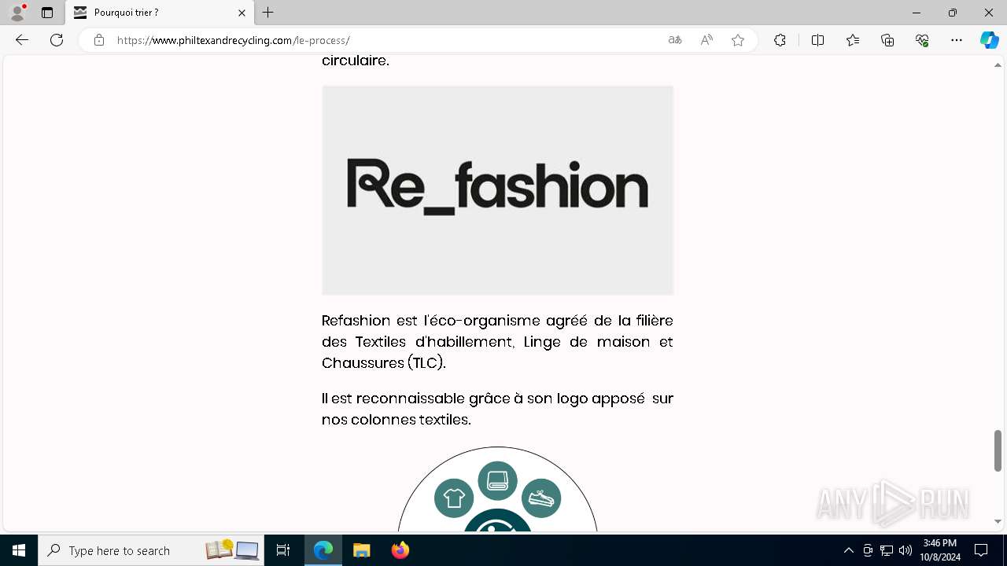
Task: View site information lock icon
Action: tap(99, 40)
